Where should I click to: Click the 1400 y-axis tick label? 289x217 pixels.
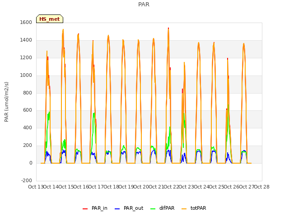point(26,40)
